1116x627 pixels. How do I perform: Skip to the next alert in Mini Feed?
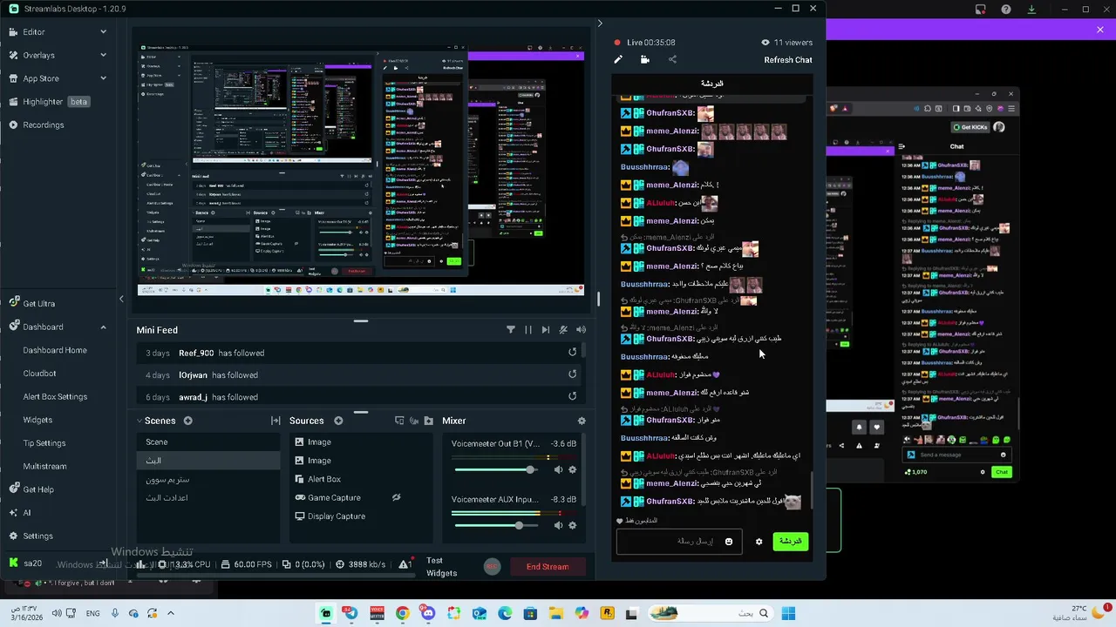[x=546, y=330]
